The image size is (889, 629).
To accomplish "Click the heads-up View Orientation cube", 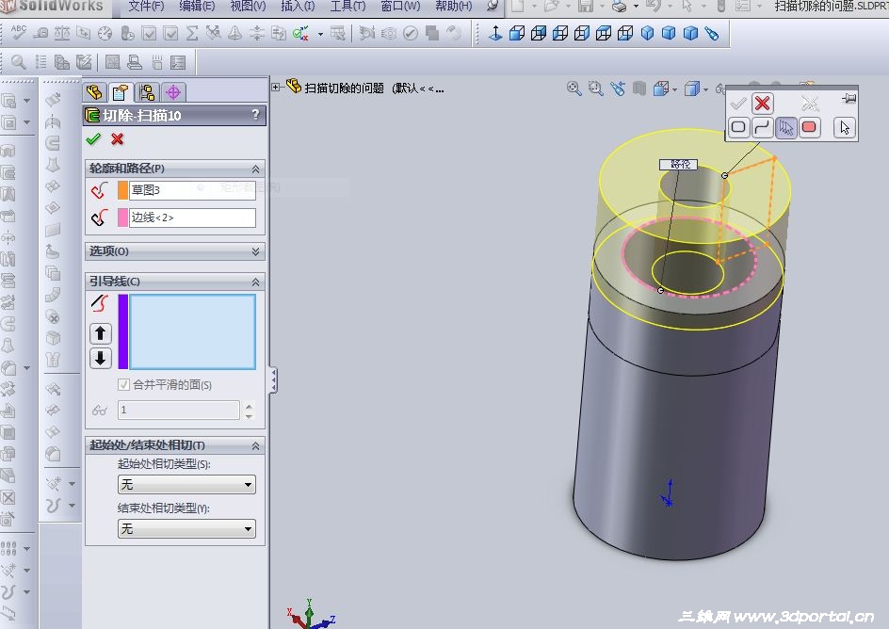I will click(660, 89).
